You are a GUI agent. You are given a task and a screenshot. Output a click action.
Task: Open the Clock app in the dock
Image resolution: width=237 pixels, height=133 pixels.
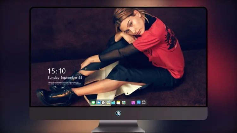103,102
